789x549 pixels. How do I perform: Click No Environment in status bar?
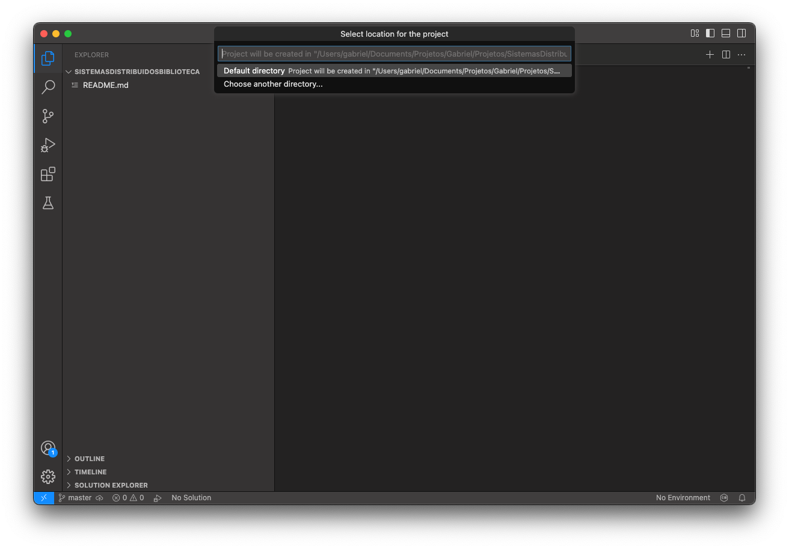tap(683, 498)
